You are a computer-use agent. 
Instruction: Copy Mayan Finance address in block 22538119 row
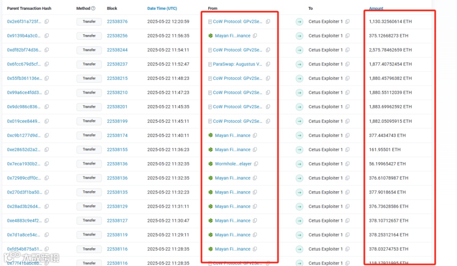click(255, 235)
